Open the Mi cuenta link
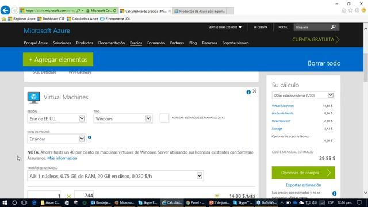Viewport: 368px width, 207px height. (x=260, y=28)
